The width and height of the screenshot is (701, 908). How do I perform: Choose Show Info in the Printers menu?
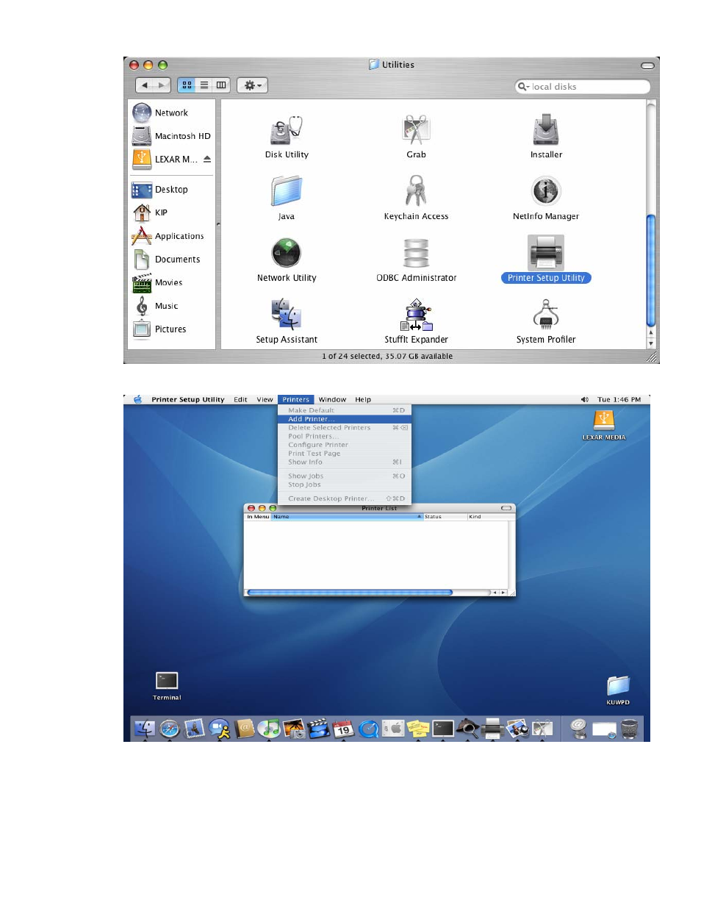345,462
